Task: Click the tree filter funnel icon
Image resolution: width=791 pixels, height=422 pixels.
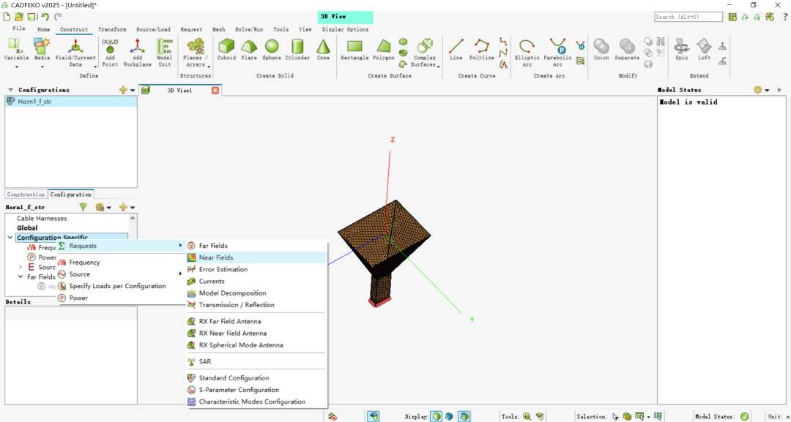Action: 83,208
